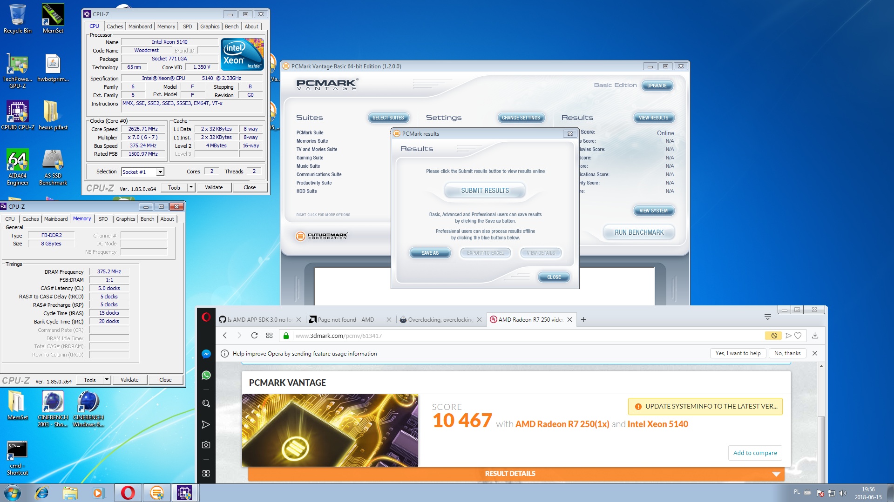The height and width of the screenshot is (502, 894).
Task: Open SPD tab in top CPU-Z window
Action: coord(187,26)
